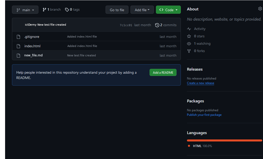Expand the Add file dropdown

[142, 10]
